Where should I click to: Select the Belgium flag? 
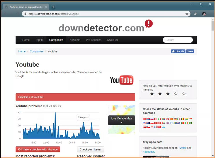[183, 119]
